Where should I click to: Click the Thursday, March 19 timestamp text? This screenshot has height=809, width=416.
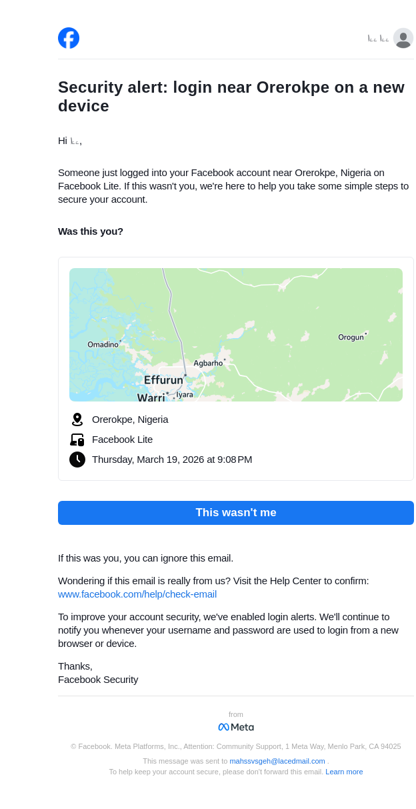pyautogui.click(x=172, y=460)
